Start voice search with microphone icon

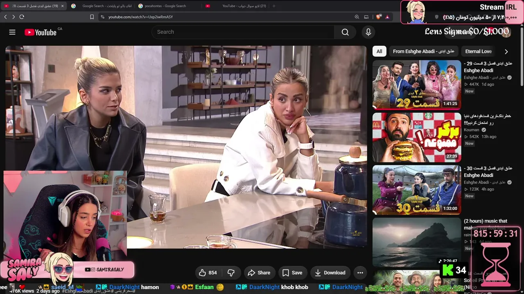[x=368, y=32]
